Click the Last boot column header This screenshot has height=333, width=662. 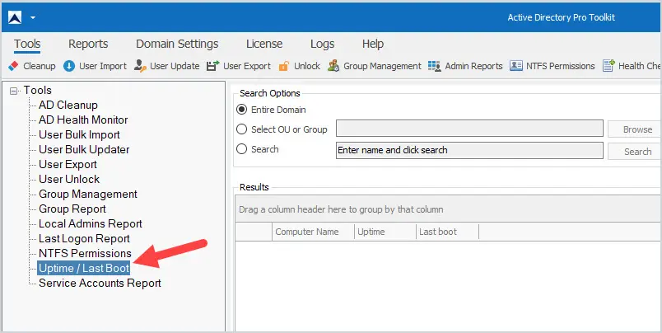click(447, 232)
